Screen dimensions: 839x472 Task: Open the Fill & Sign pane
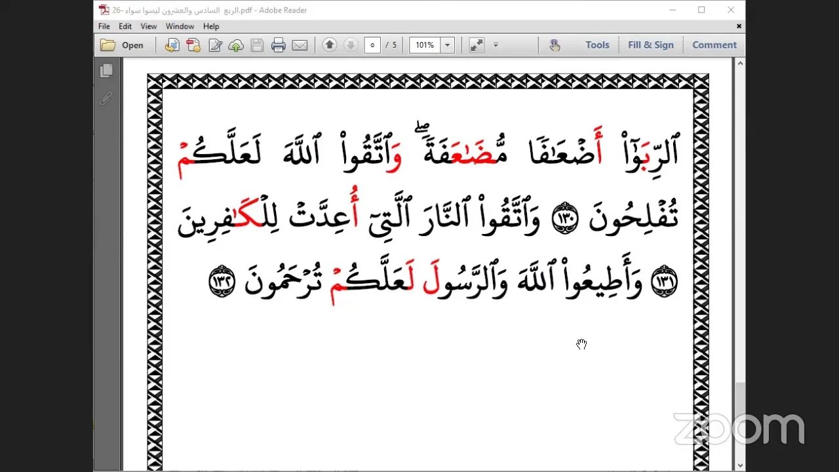coord(651,45)
